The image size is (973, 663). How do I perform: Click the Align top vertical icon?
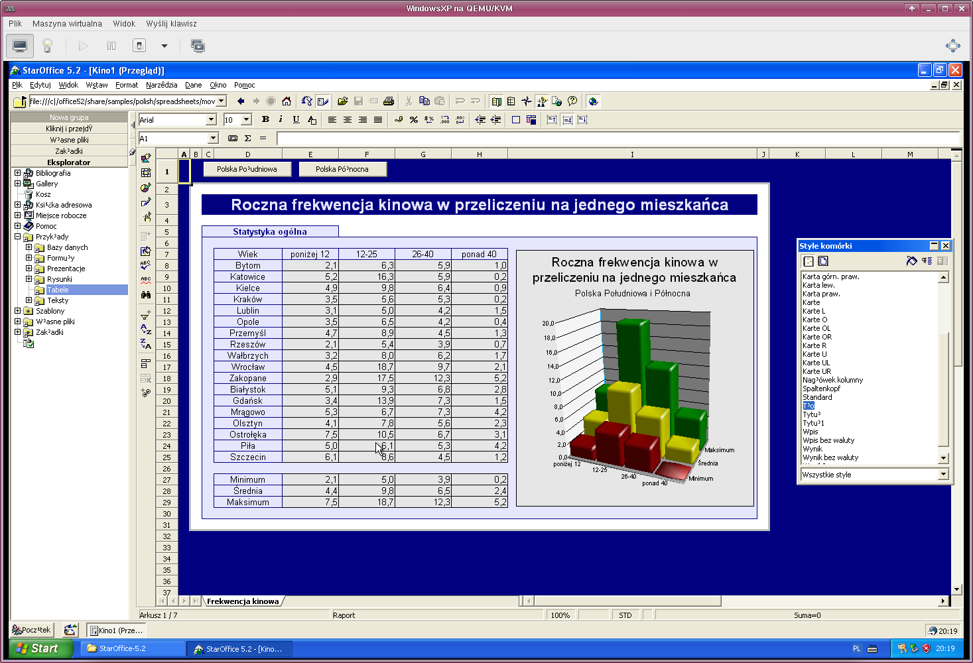pyautogui.click(x=552, y=120)
